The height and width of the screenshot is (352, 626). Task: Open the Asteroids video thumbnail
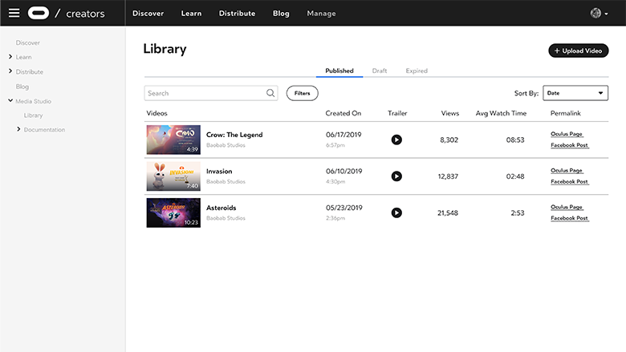click(173, 212)
